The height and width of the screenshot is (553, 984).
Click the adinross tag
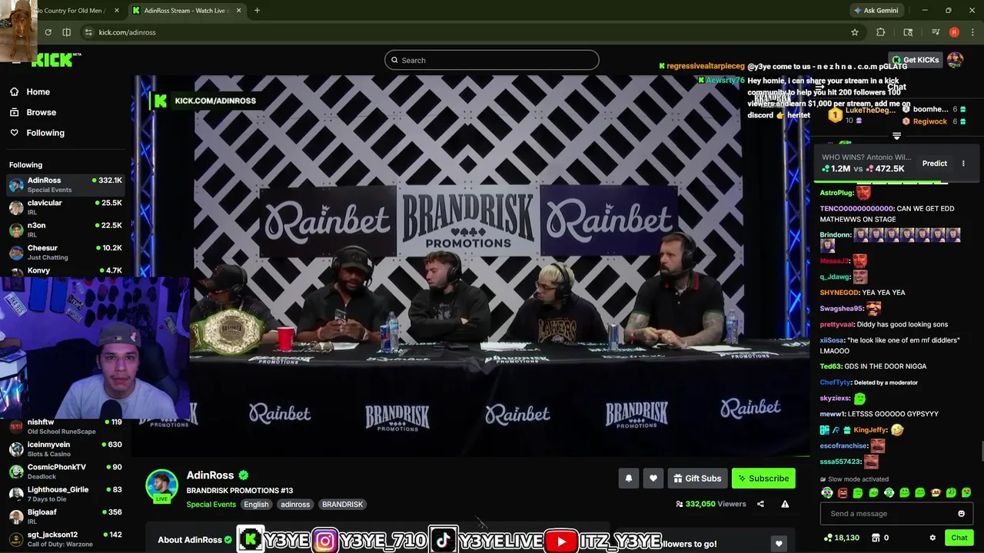click(295, 505)
